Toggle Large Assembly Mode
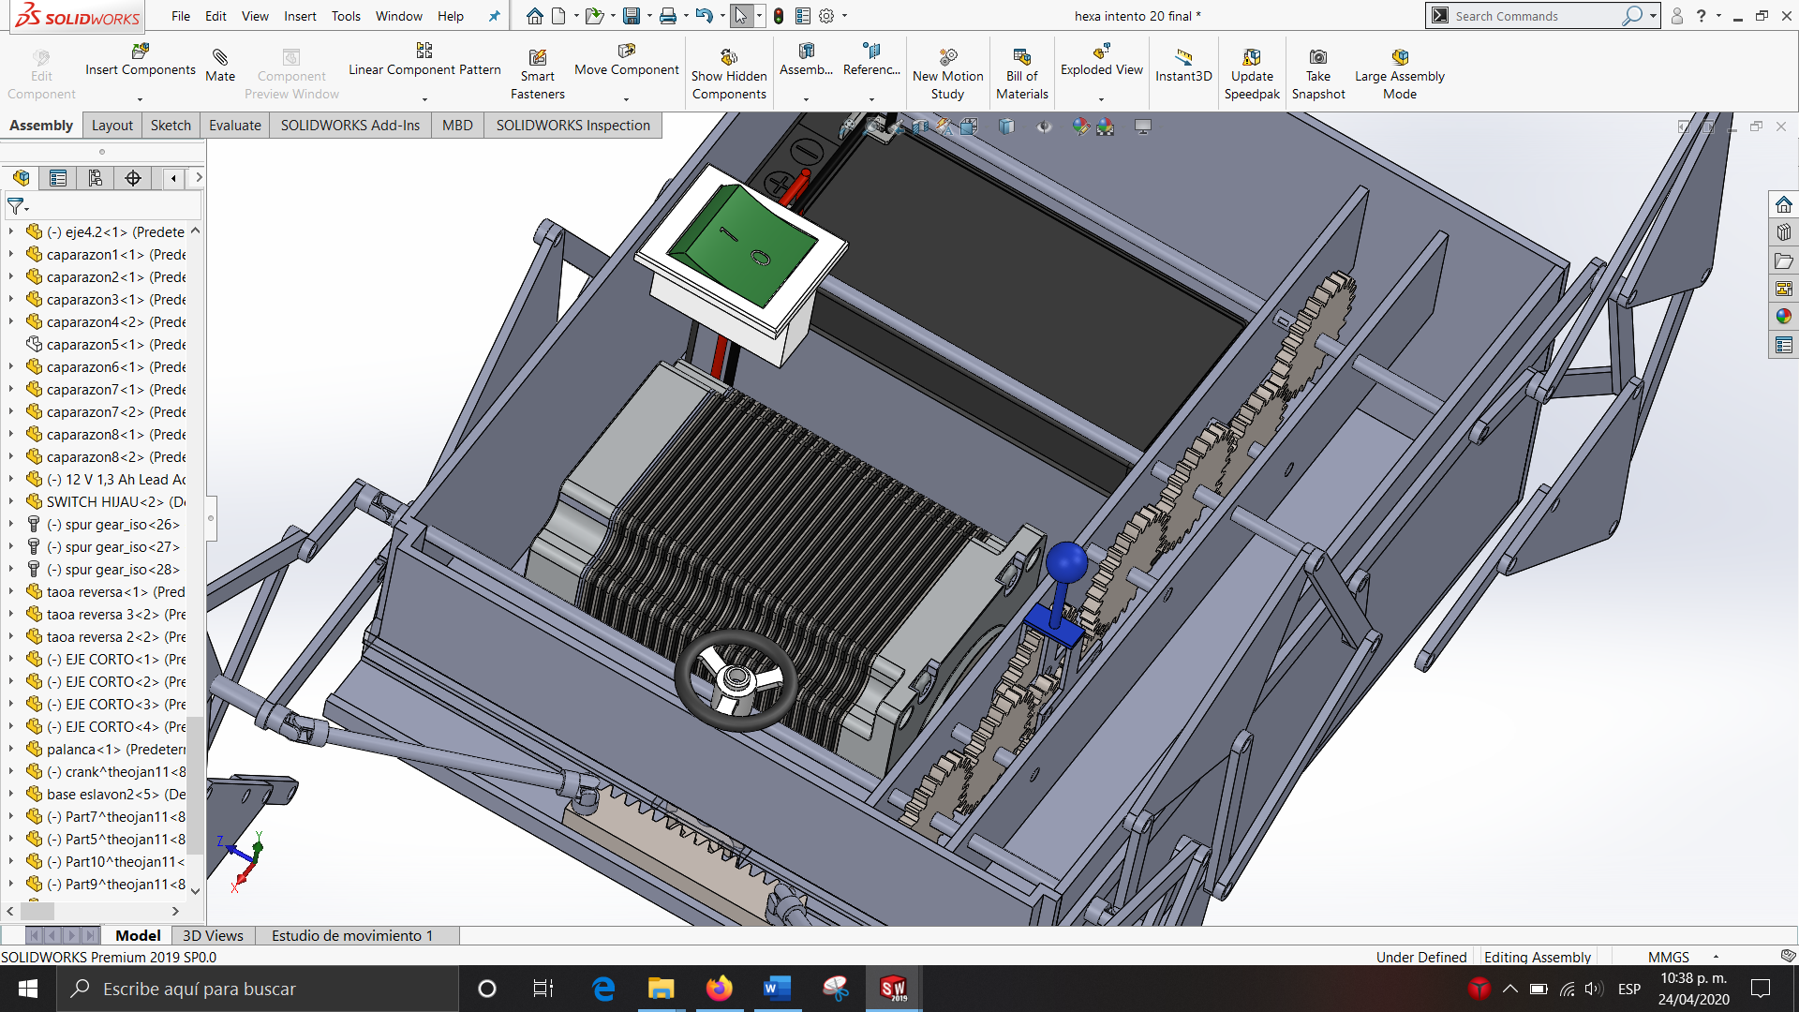 1400,75
